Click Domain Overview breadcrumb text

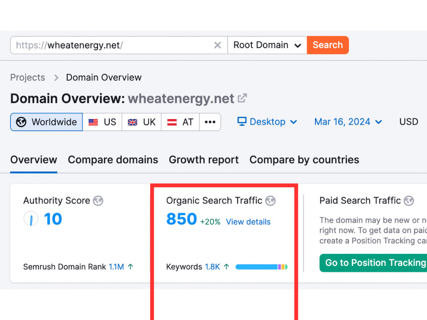tap(104, 78)
